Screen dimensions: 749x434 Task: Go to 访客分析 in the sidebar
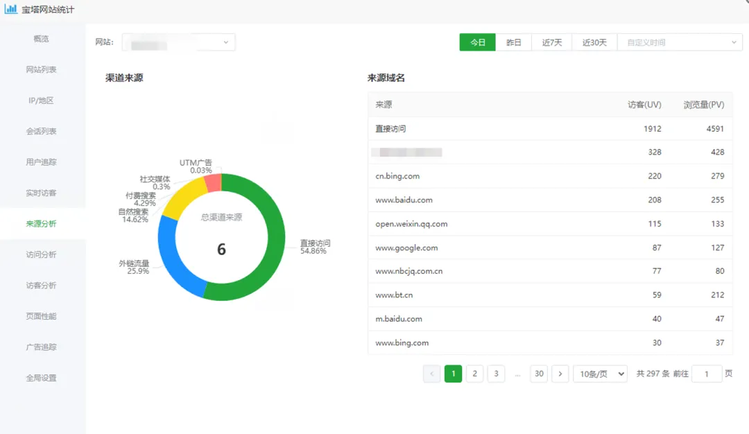coord(41,286)
